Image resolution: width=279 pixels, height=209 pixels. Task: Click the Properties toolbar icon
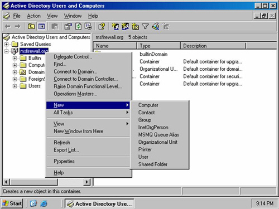(68, 26)
